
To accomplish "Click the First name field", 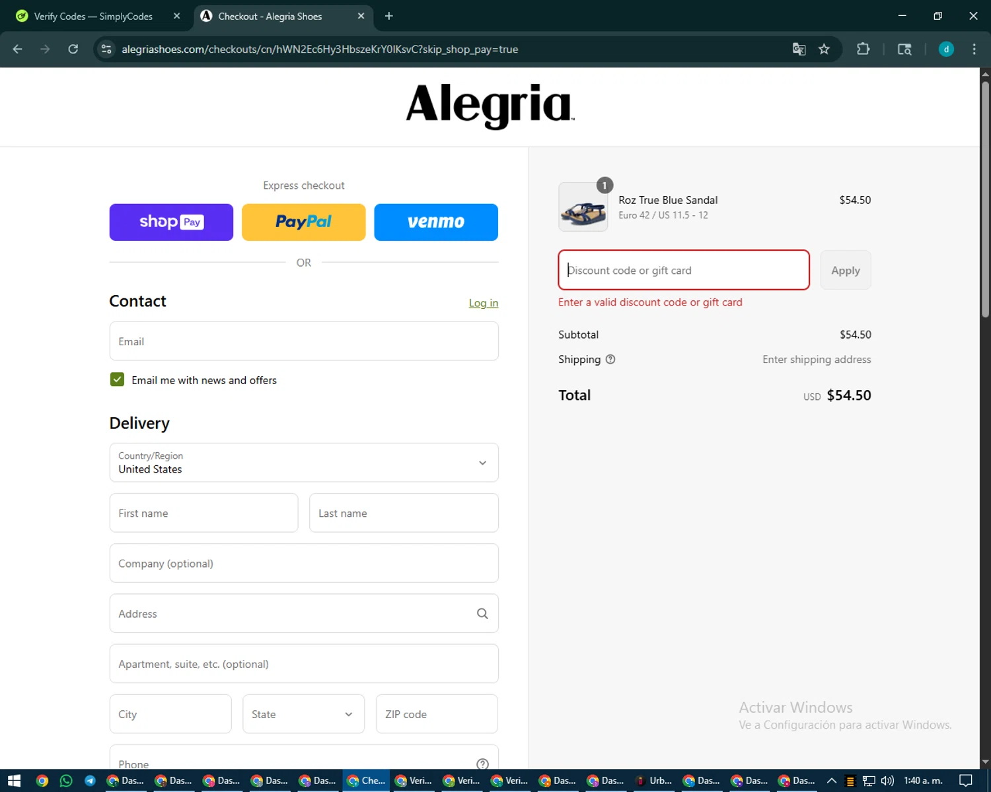I will point(203,513).
